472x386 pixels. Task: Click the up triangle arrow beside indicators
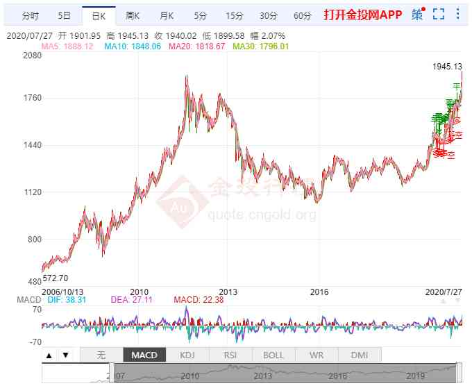click(x=49, y=355)
